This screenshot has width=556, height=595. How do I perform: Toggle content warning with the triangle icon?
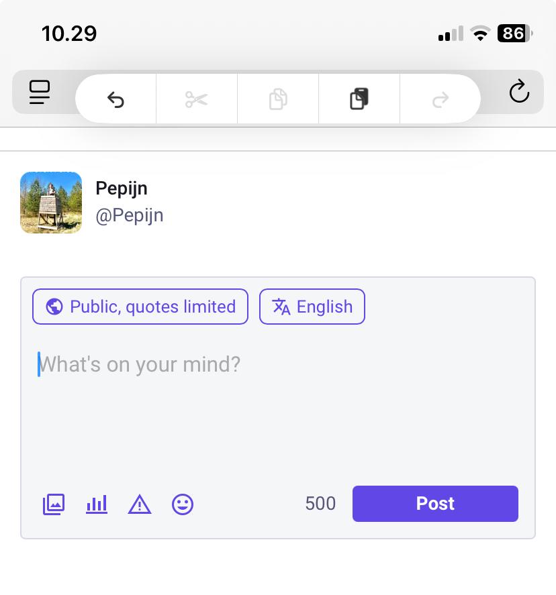click(140, 504)
